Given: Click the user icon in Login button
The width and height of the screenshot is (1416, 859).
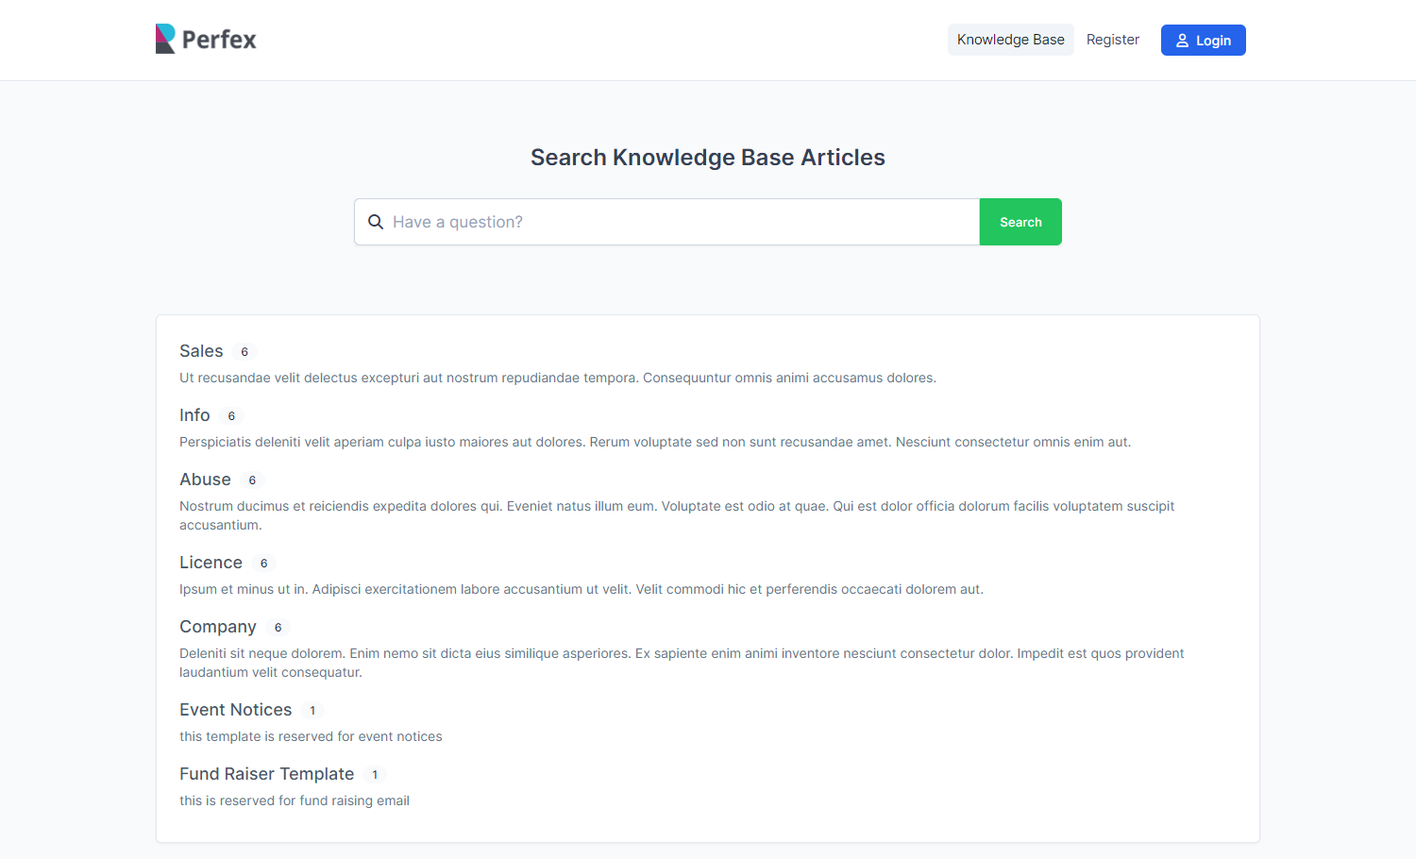Looking at the screenshot, I should (1182, 41).
